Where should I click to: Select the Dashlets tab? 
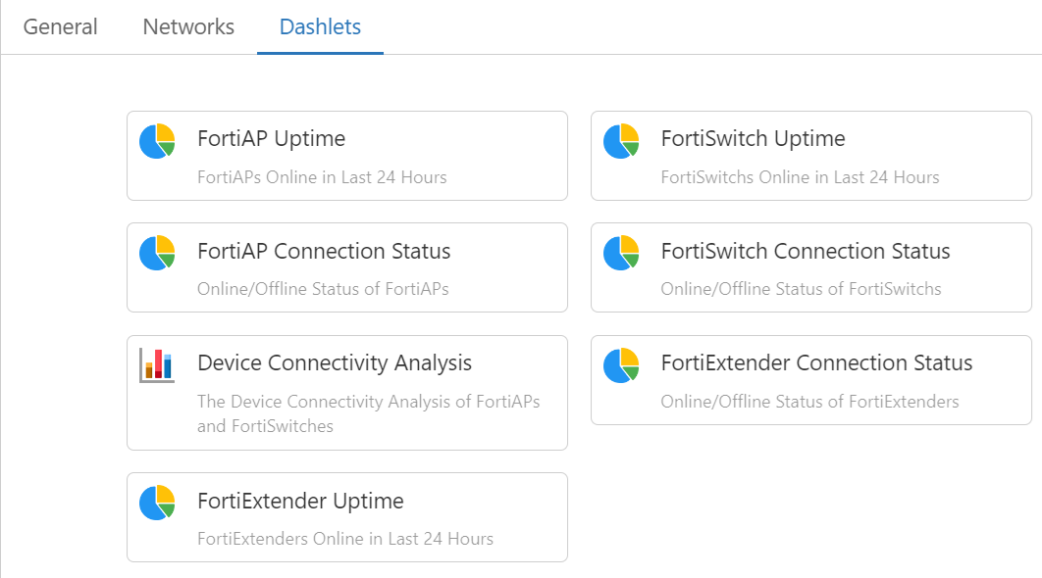coord(320,26)
